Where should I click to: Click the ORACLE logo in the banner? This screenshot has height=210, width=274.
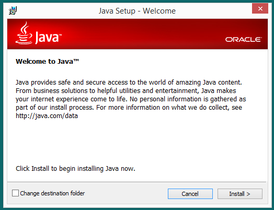pyautogui.click(x=244, y=40)
